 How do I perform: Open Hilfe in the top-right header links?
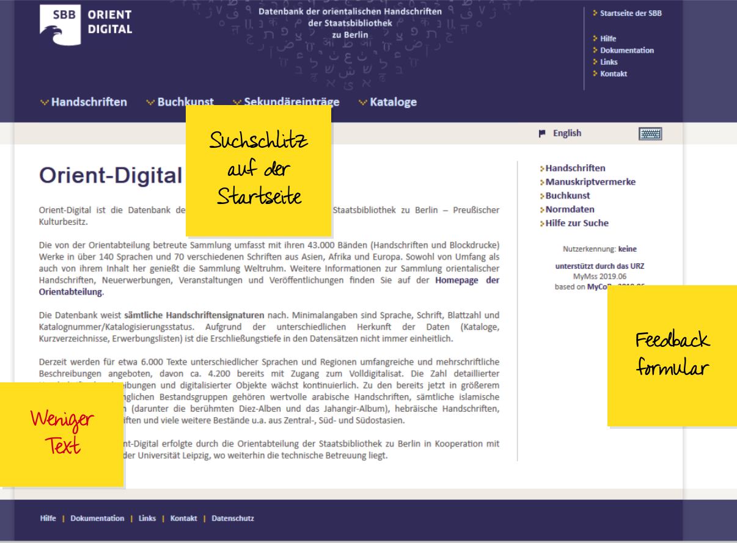pyautogui.click(x=608, y=38)
